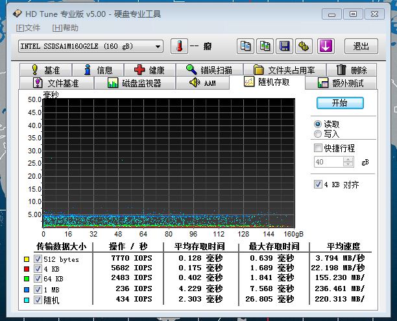This screenshot has width=397, height=321.
Task: Uncheck the 随机 random transfer size
Action: [x=38, y=300]
